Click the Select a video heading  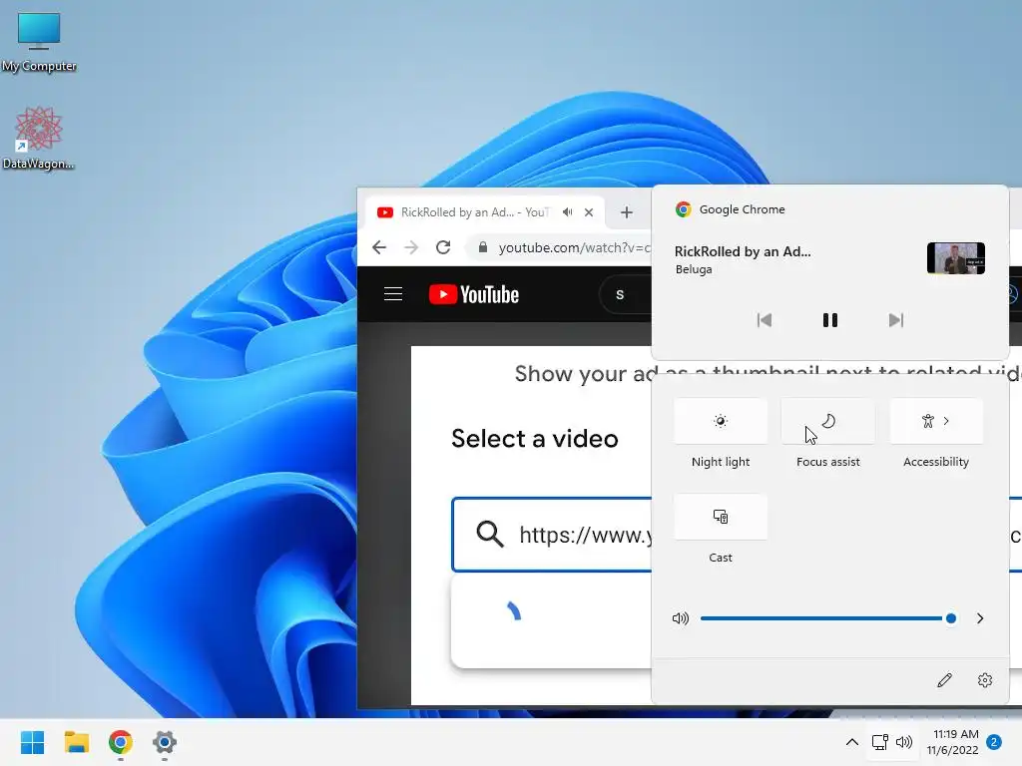coord(535,439)
